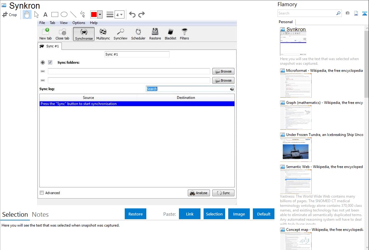Open the Tab menu in Synkron

click(x=52, y=23)
